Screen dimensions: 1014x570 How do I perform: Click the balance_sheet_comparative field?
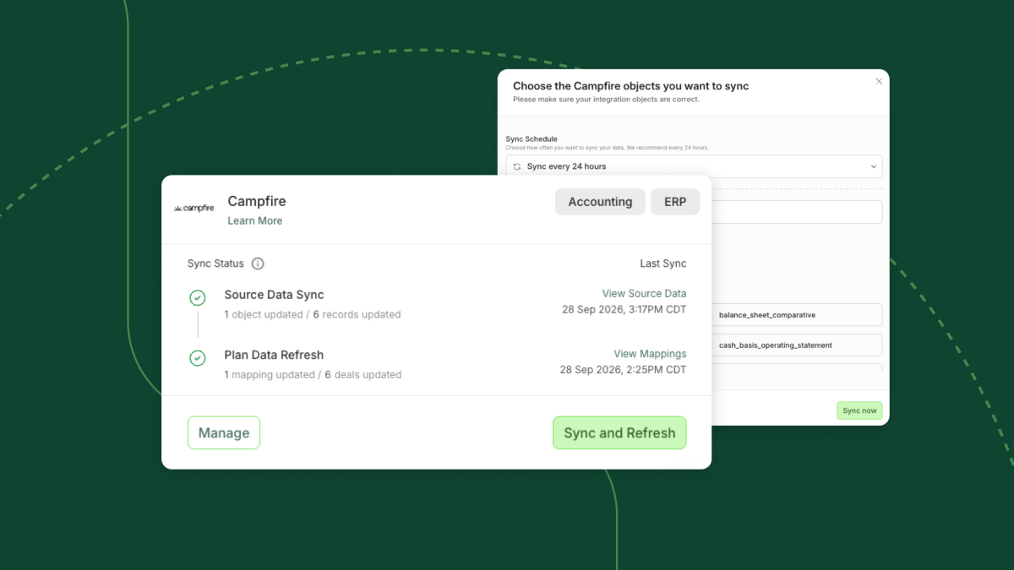[x=797, y=315]
